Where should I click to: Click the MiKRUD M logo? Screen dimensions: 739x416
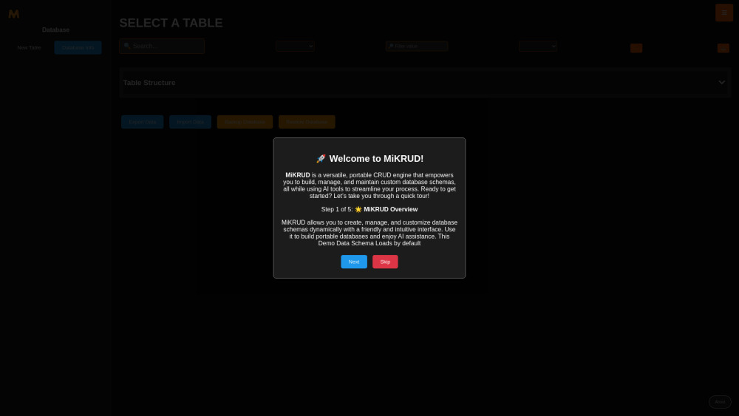click(x=13, y=14)
